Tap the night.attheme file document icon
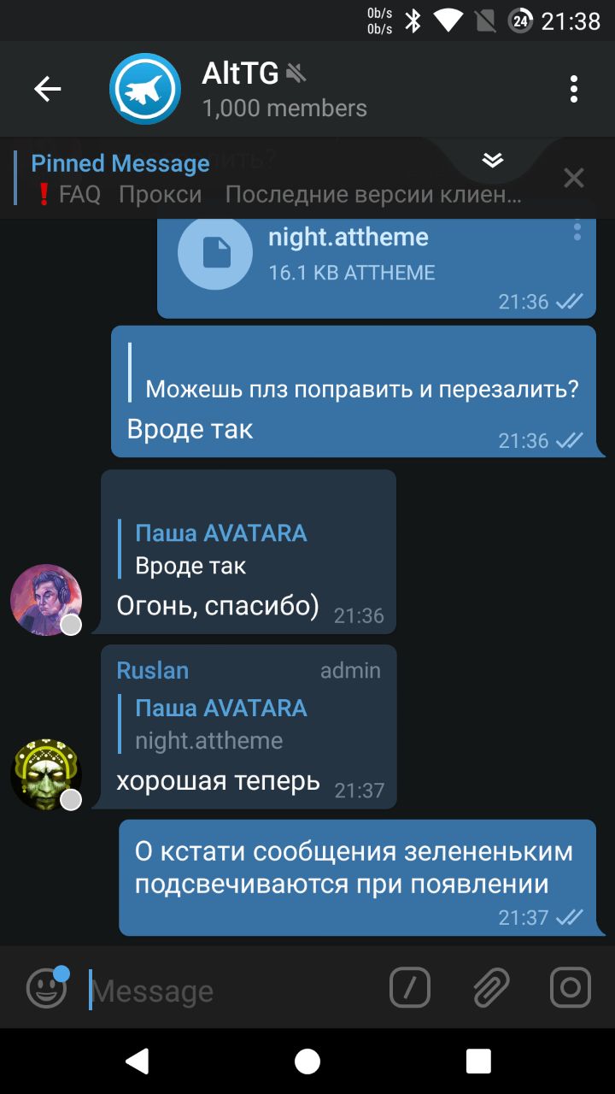Viewport: 615px width, 1094px height. [215, 253]
